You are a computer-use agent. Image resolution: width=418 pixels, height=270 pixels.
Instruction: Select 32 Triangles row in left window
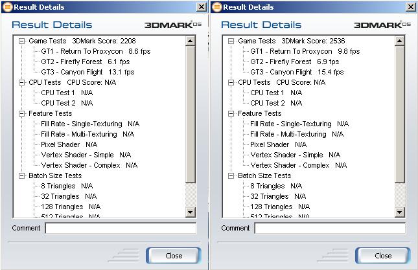click(x=69, y=196)
